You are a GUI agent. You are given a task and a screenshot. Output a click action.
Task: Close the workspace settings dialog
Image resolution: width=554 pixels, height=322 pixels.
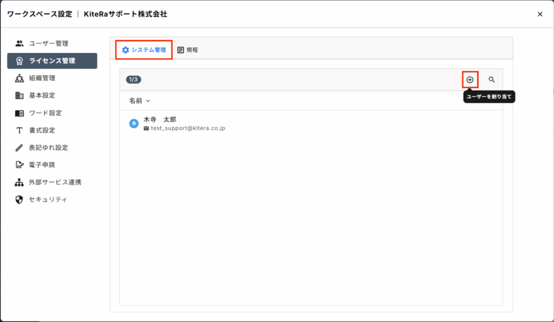pos(539,14)
